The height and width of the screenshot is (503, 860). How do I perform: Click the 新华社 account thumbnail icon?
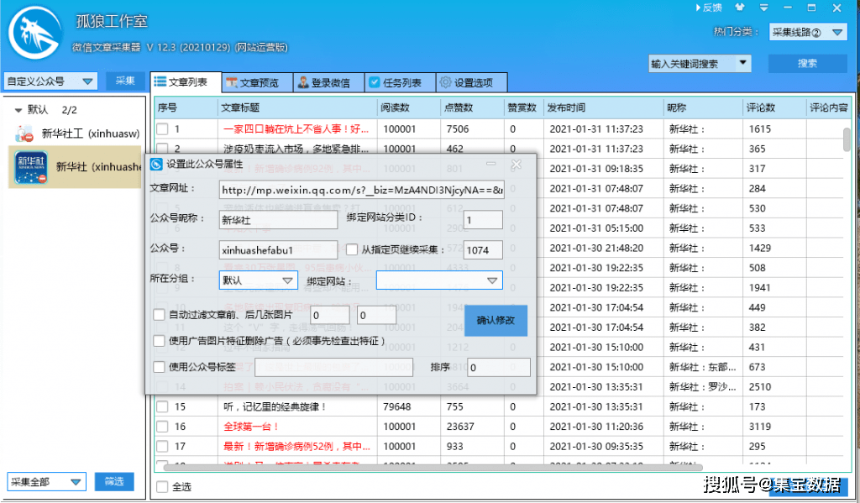(x=31, y=167)
